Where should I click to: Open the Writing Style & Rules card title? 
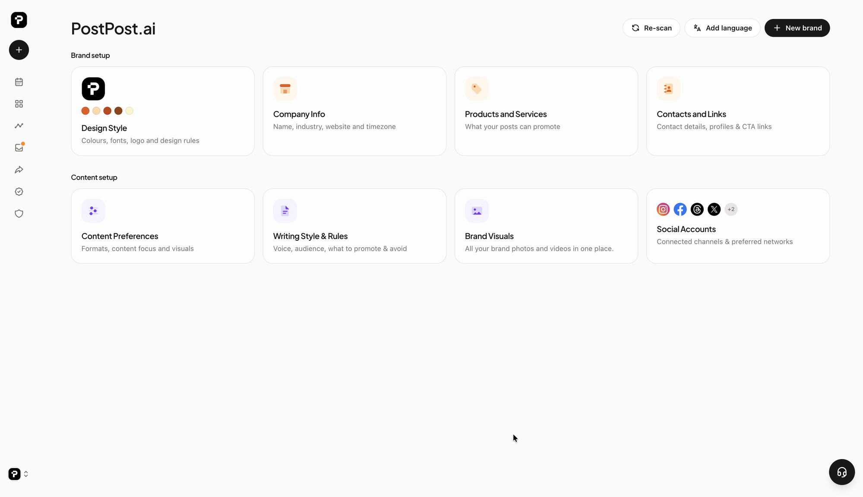[310, 236]
